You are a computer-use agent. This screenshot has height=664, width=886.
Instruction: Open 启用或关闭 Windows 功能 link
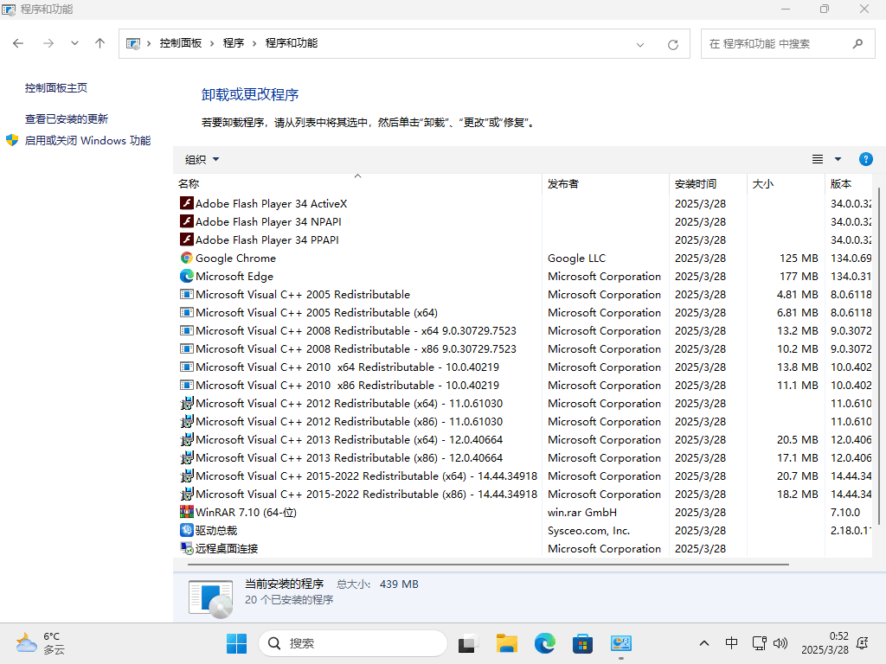point(87,140)
